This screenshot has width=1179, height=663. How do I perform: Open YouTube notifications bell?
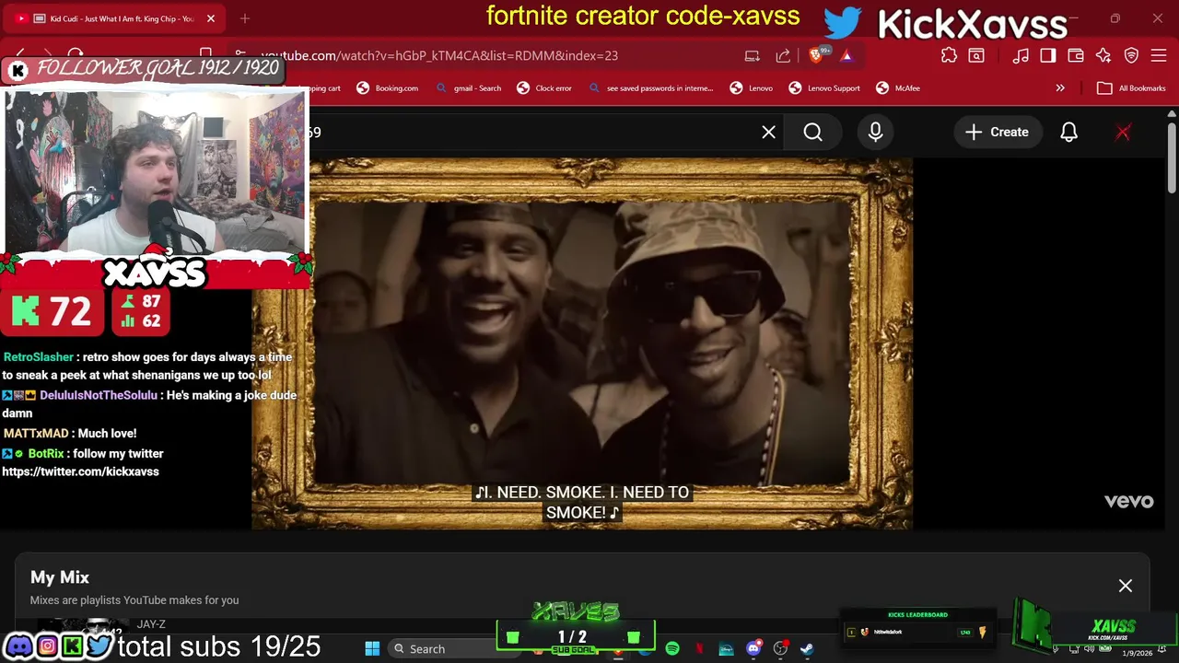[1068, 132]
